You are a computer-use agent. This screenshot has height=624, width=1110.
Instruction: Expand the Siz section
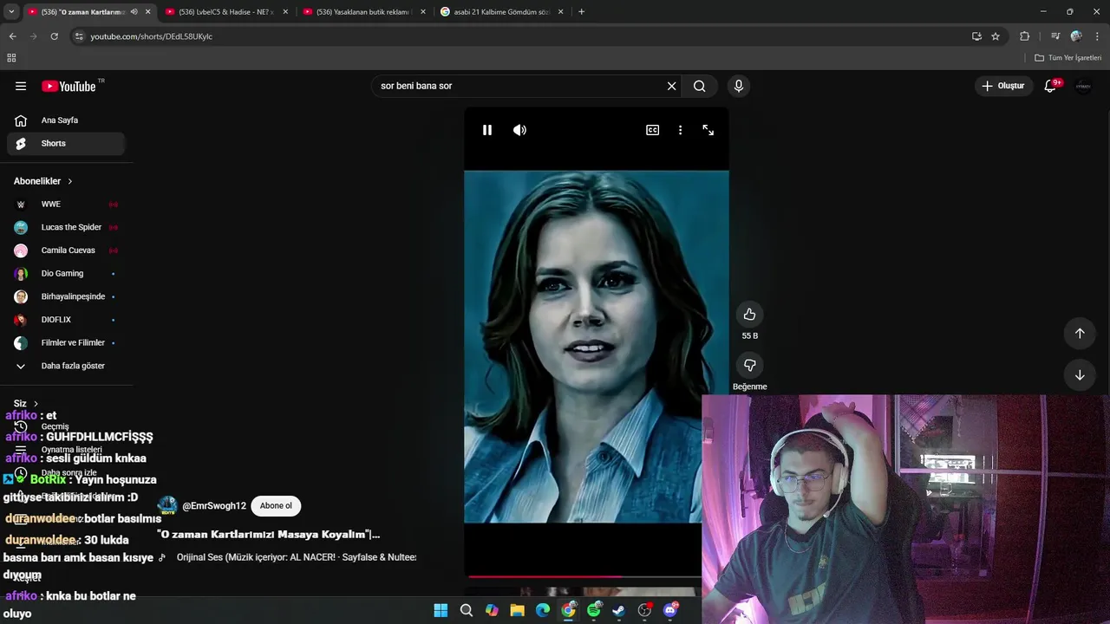(26, 404)
